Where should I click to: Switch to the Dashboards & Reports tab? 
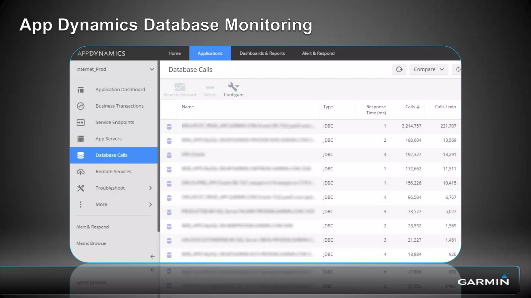tap(262, 53)
